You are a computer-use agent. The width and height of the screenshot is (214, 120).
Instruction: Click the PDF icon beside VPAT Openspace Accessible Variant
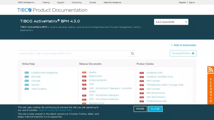pyautogui.click(x=84, y=89)
